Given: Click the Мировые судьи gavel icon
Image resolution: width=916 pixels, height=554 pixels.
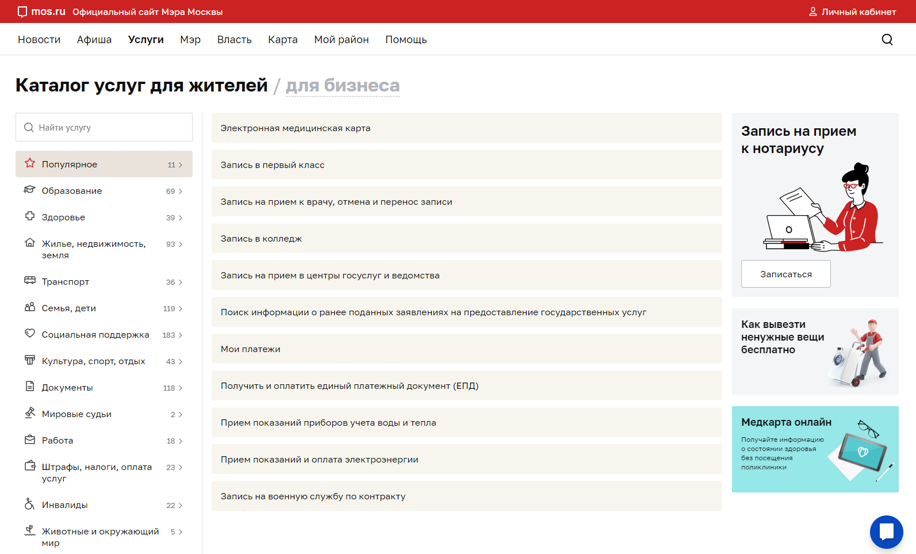Looking at the screenshot, I should point(30,412).
